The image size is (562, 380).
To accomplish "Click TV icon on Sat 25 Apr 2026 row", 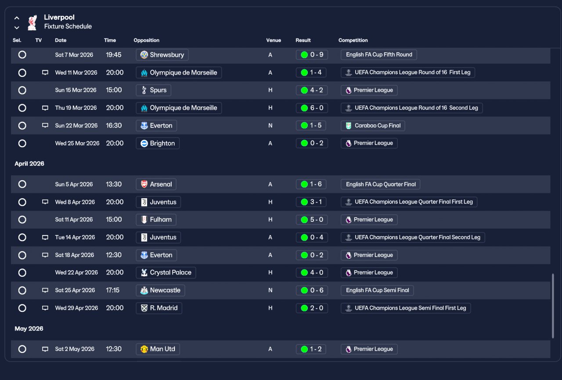I will pyautogui.click(x=45, y=290).
